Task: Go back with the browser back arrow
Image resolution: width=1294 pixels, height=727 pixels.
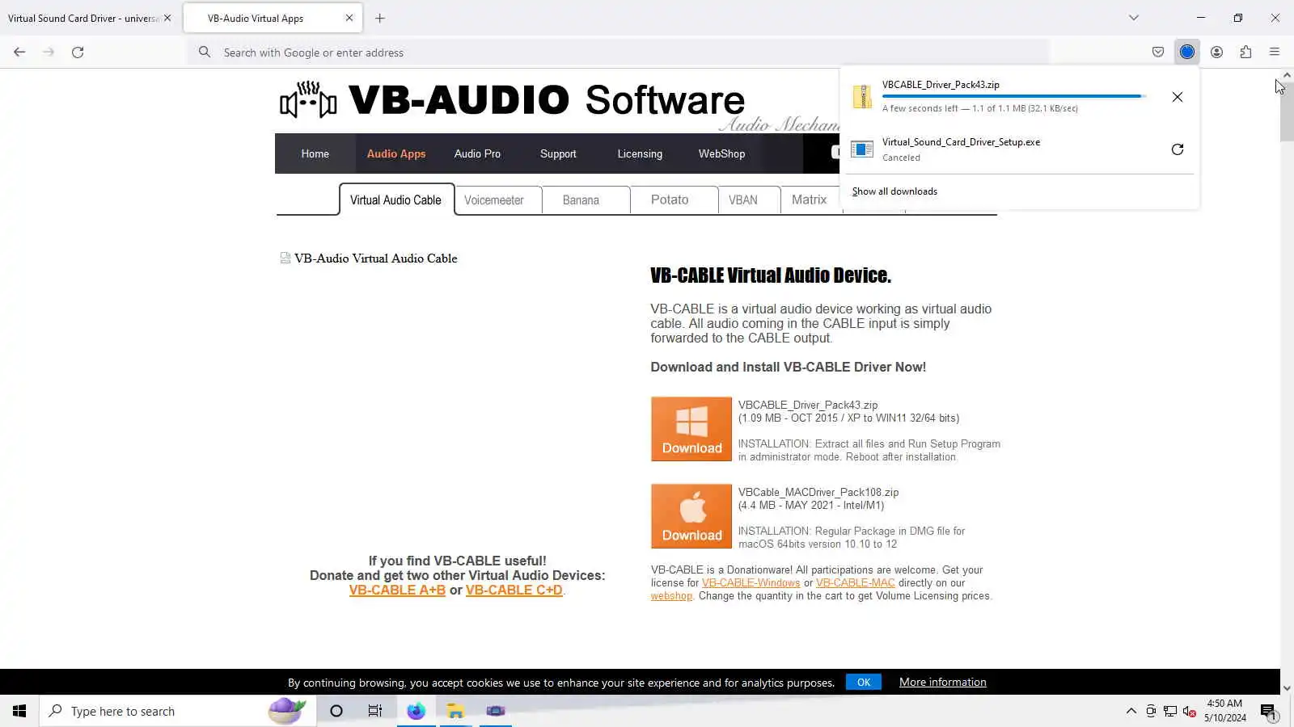Action: [x=19, y=53]
